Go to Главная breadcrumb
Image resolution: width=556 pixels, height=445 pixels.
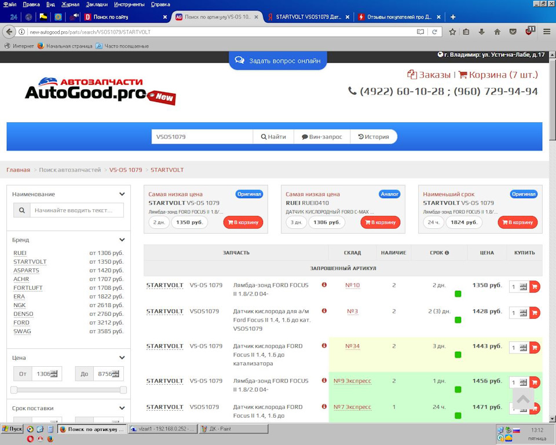click(18, 170)
